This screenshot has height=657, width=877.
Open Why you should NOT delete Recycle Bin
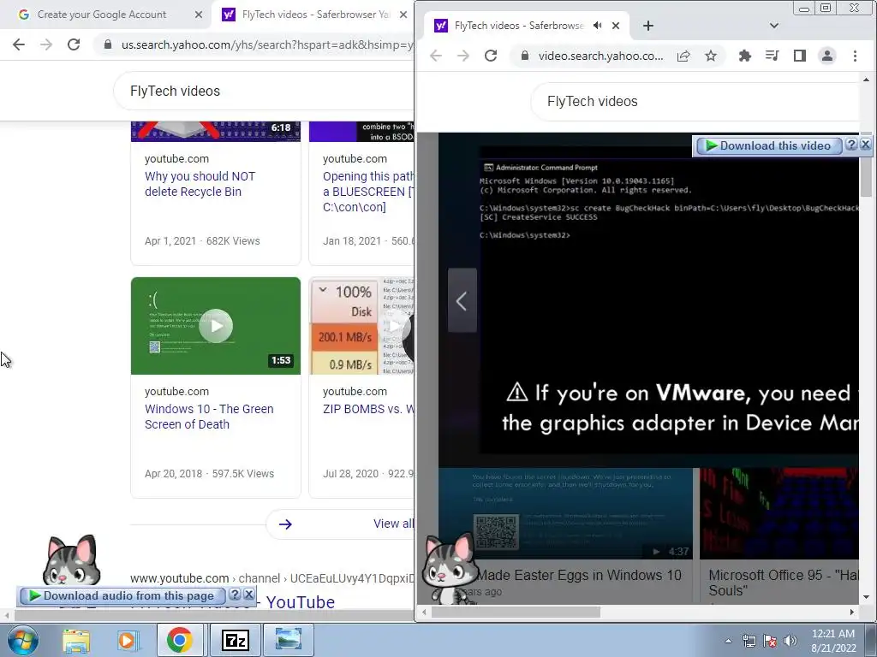coord(200,184)
